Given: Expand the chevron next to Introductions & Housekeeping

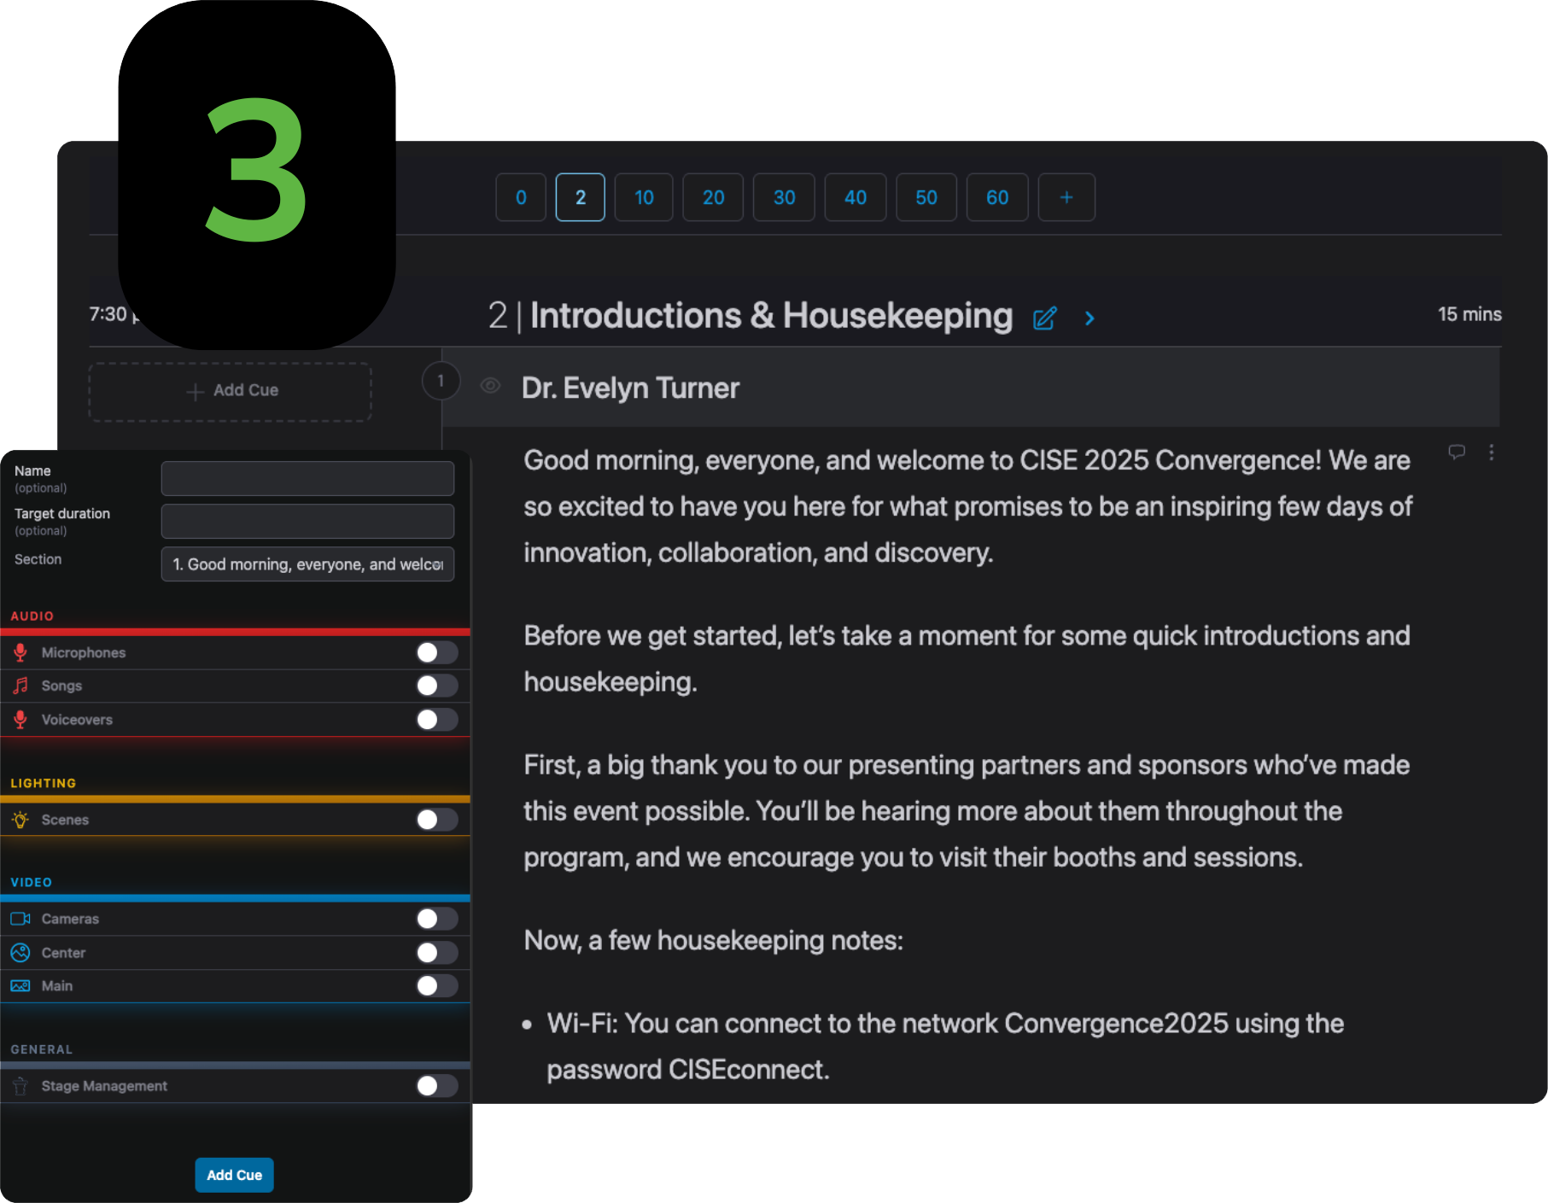Looking at the screenshot, I should [1089, 318].
